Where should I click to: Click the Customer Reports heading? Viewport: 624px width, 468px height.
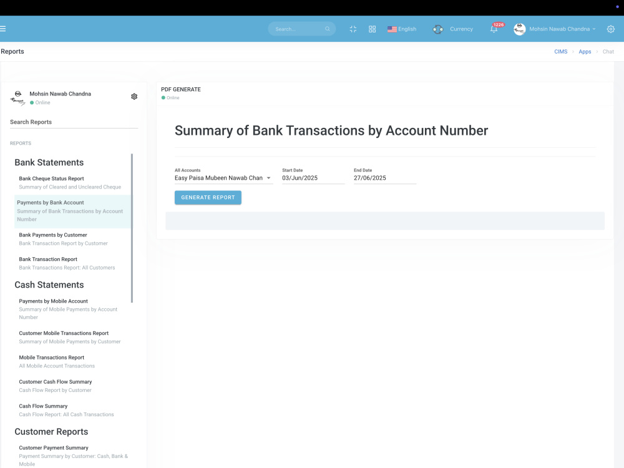(x=51, y=432)
